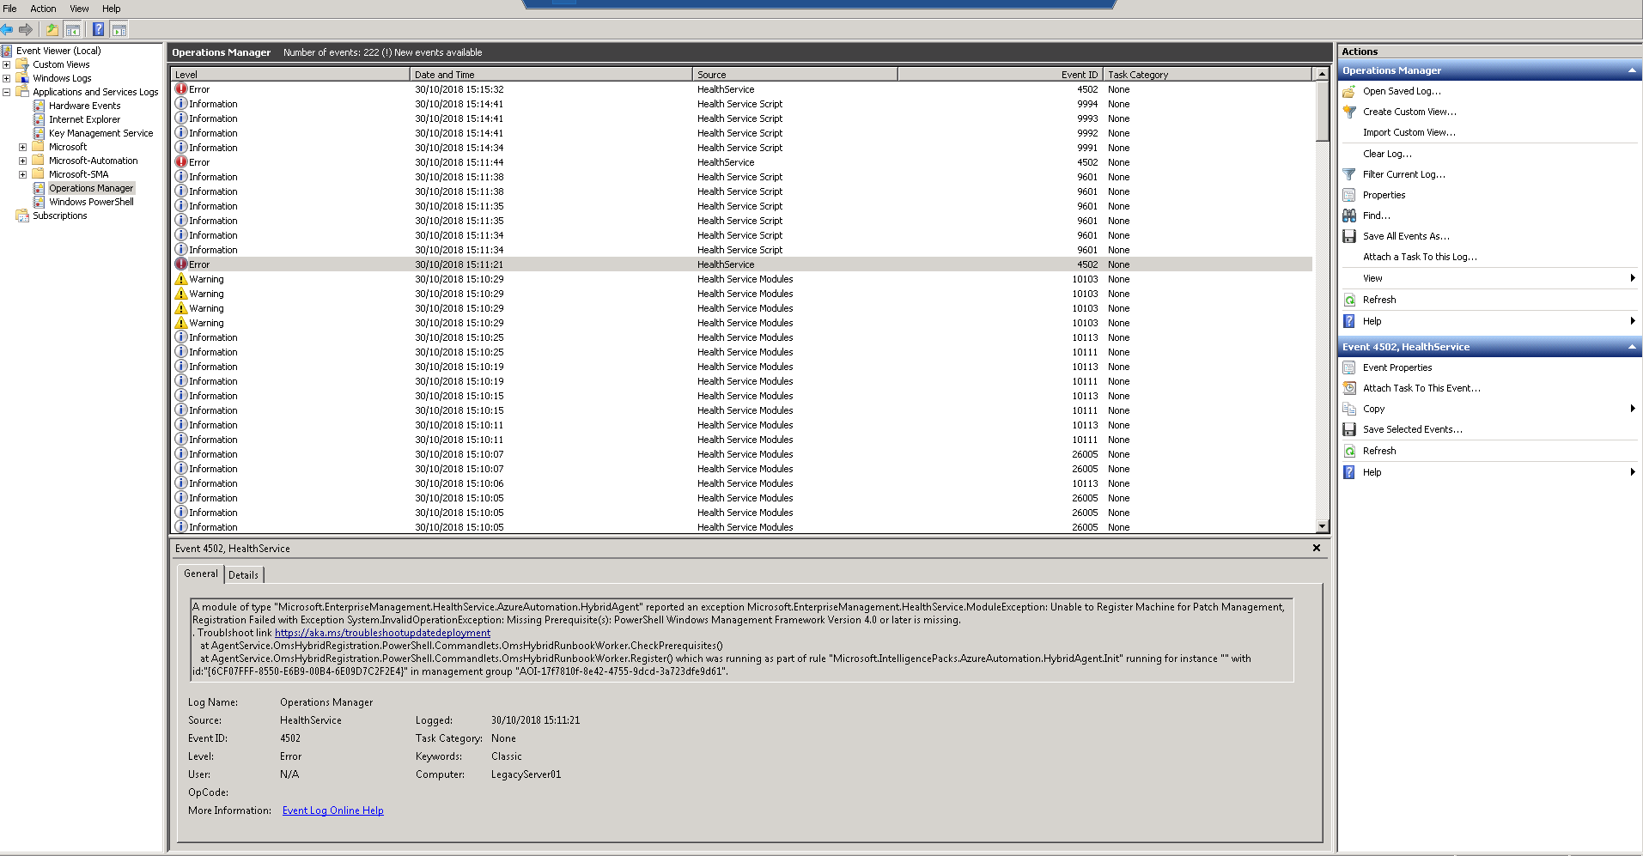Click the Open Saved Log icon
This screenshot has height=856, width=1643.
point(1349,91)
